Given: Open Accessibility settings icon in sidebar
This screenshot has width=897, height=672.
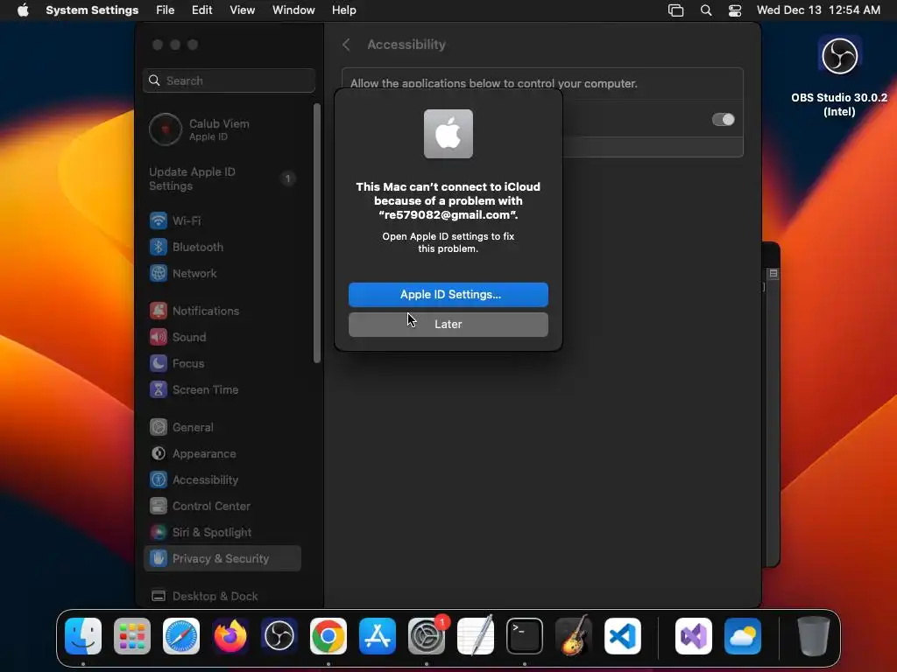Looking at the screenshot, I should 159,480.
